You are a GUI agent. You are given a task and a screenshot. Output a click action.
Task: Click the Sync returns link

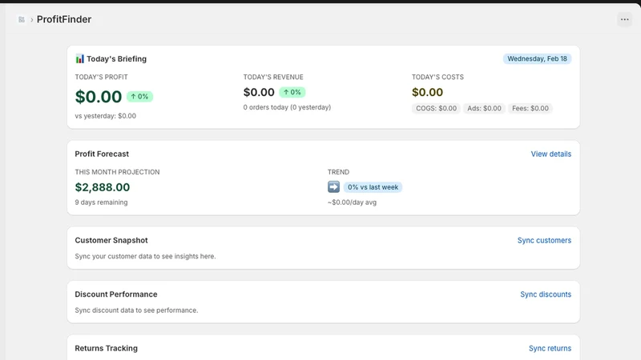(x=550, y=348)
